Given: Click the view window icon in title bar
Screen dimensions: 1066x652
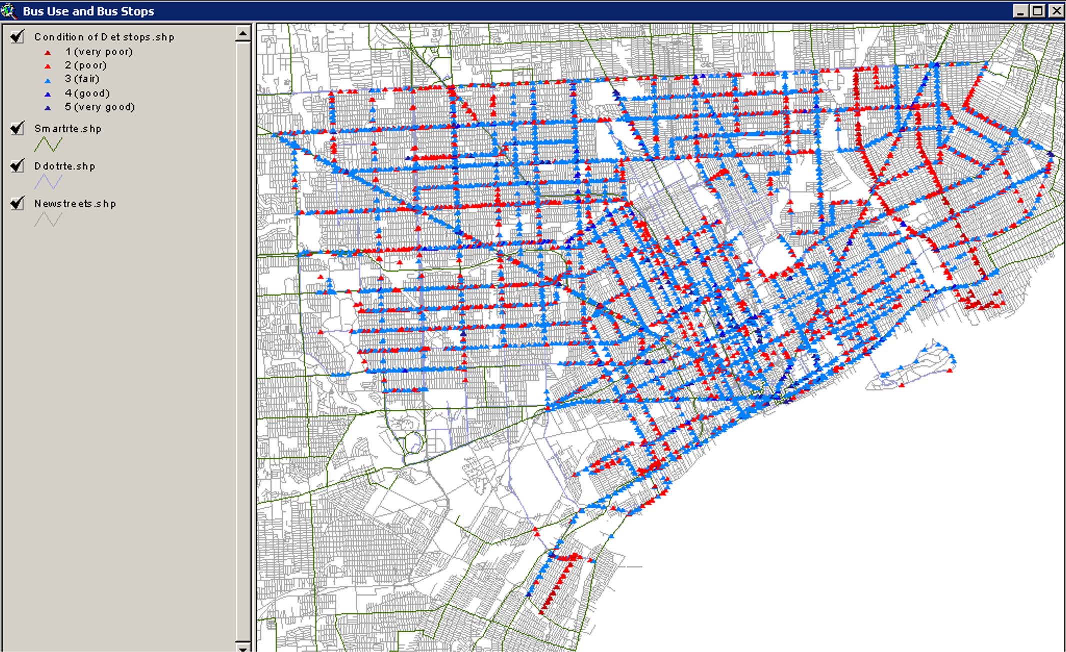Looking at the screenshot, I should (9, 10).
